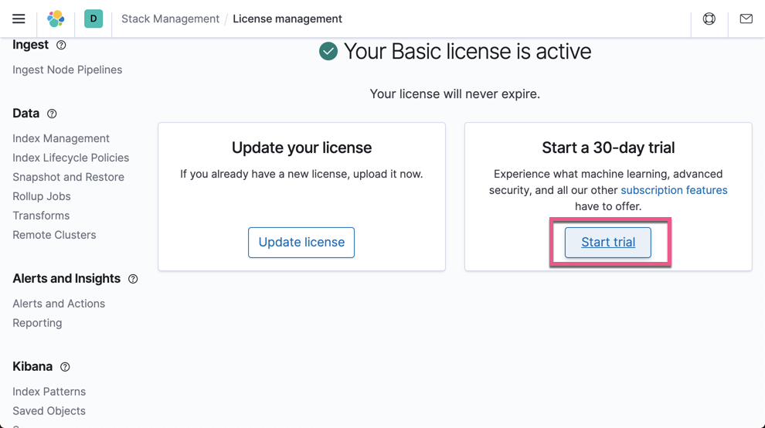Select Index Lifecycle Policies

coord(71,158)
